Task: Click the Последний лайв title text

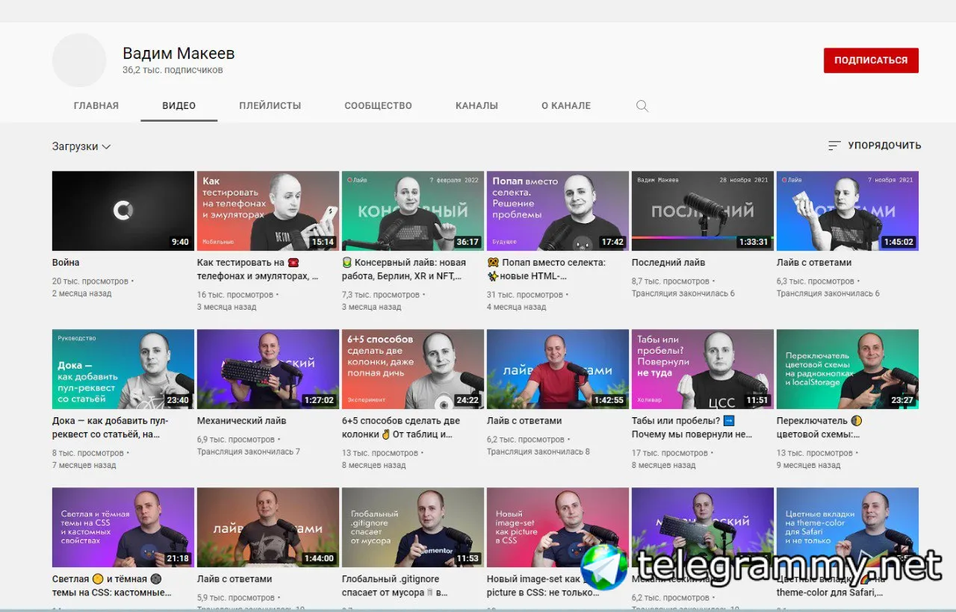Action: [x=668, y=263]
